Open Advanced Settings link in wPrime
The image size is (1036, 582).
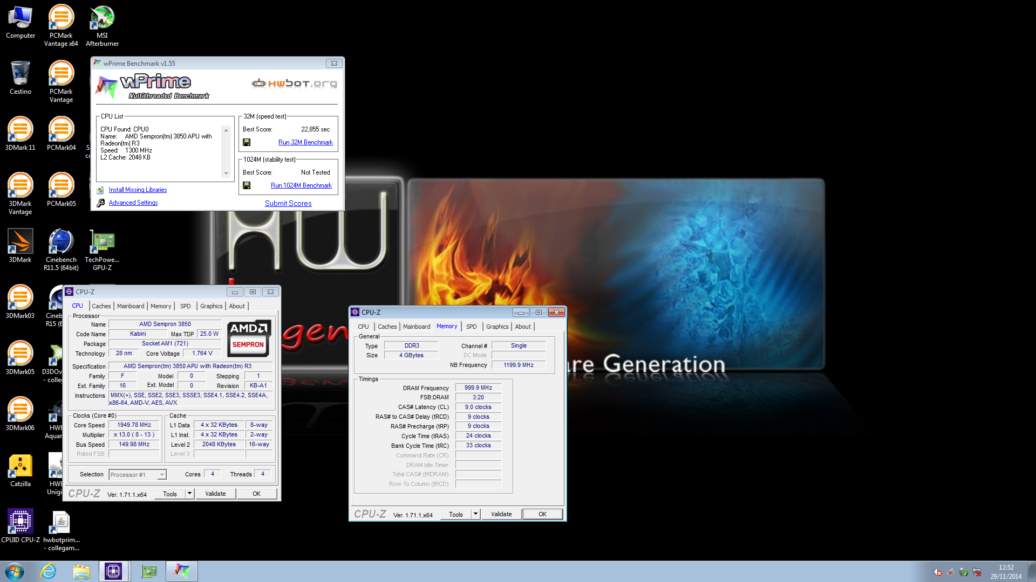tap(133, 203)
